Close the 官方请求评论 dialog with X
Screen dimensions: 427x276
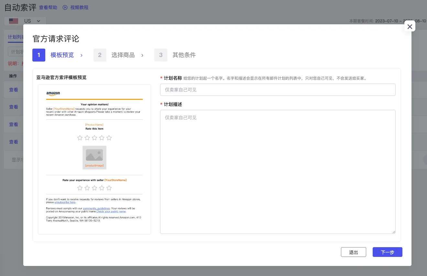(x=410, y=27)
